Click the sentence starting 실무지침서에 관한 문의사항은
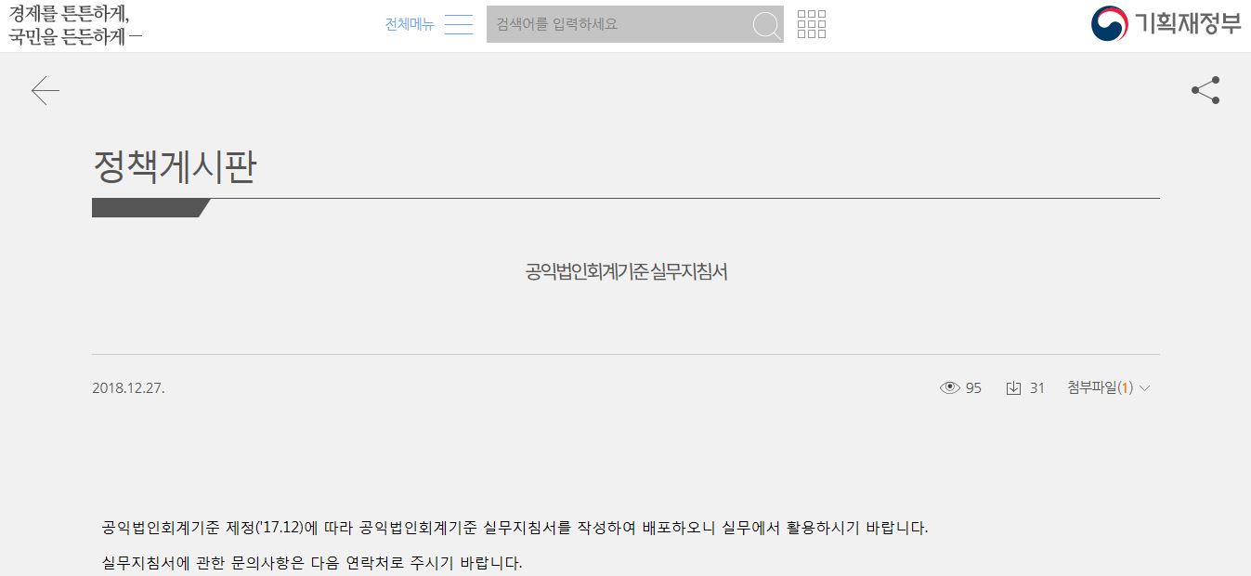The image size is (1251, 576). 312,563
